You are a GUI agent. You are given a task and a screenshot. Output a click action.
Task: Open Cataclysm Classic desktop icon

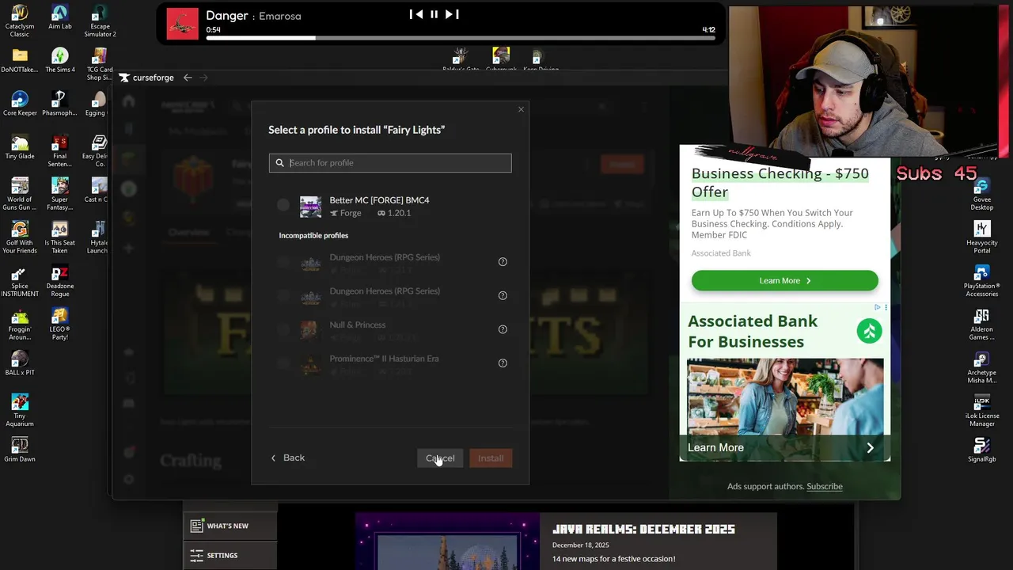20,21
